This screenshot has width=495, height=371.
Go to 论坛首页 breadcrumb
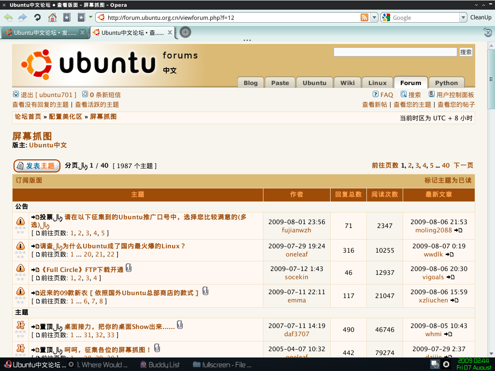[28, 116]
